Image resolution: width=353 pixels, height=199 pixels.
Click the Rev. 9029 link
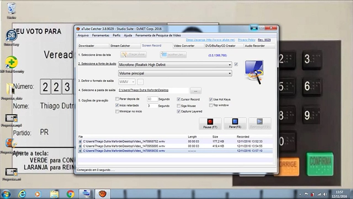pos(264,40)
